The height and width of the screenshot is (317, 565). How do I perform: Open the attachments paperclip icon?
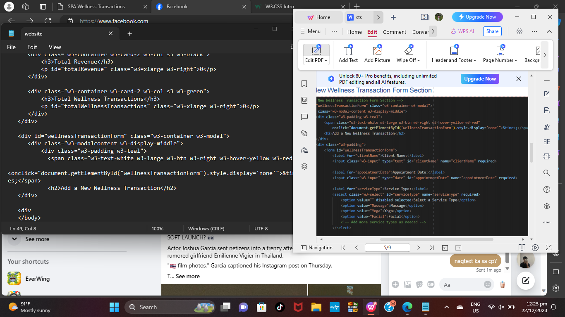coord(304,133)
